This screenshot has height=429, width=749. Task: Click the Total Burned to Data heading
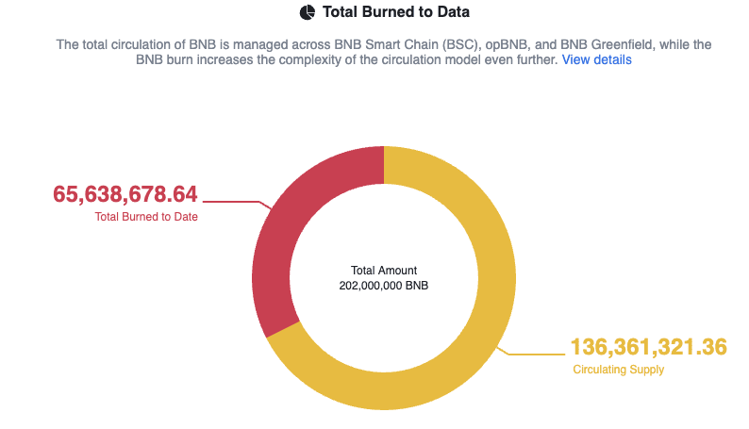[396, 12]
